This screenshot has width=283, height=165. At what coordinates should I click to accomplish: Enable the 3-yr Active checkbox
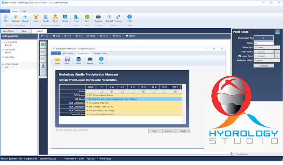point(122,91)
